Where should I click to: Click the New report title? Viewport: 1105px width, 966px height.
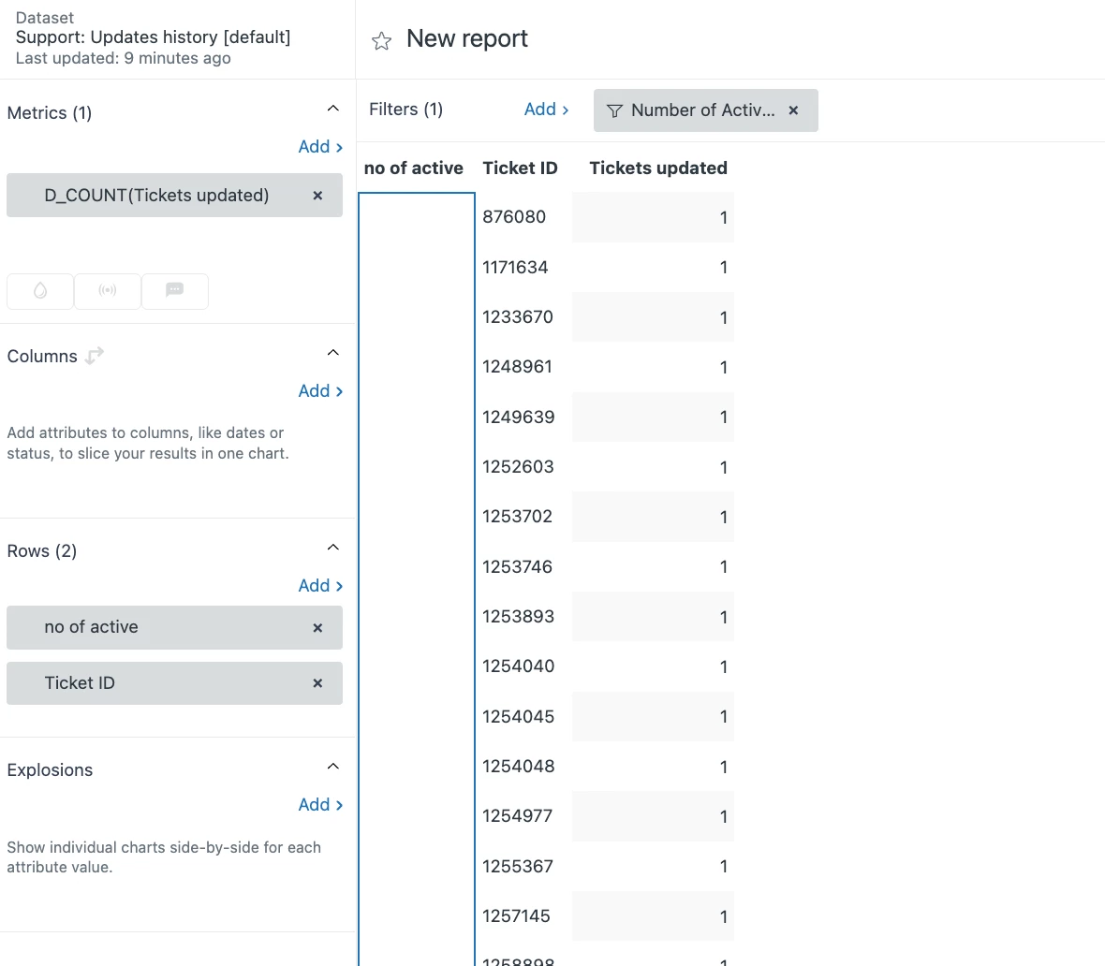(467, 38)
